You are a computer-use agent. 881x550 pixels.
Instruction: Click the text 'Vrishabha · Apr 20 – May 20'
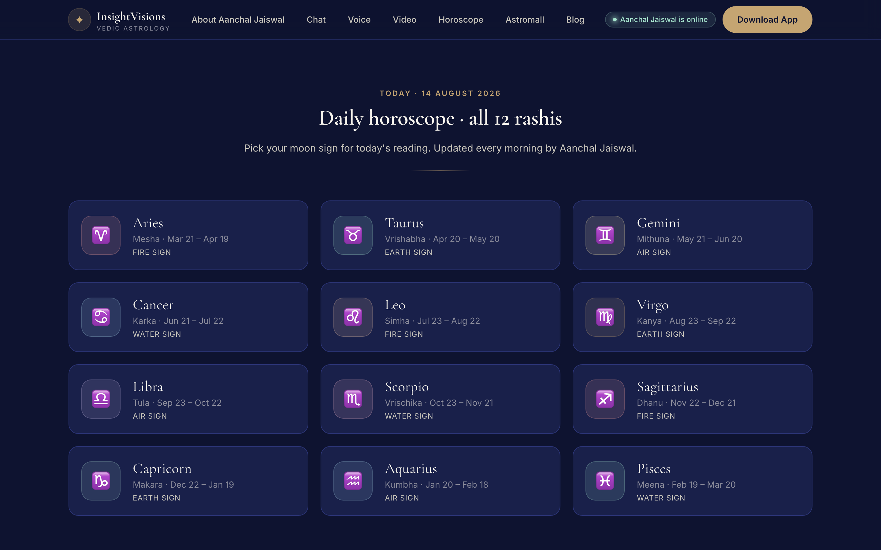coord(442,239)
